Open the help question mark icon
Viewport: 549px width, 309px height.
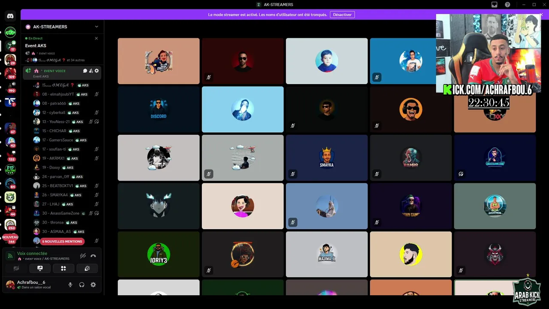pos(507,4)
